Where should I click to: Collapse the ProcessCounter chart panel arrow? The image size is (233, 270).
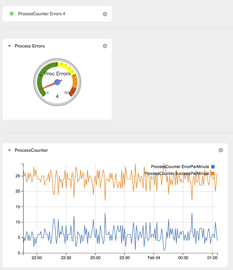pyautogui.click(x=10, y=150)
